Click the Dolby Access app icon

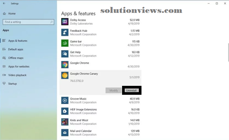coord(65,22)
